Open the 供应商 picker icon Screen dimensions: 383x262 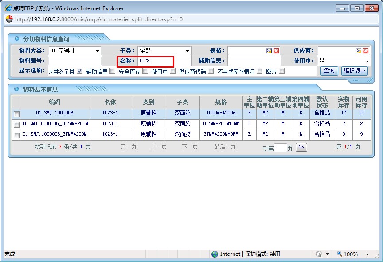359,51
